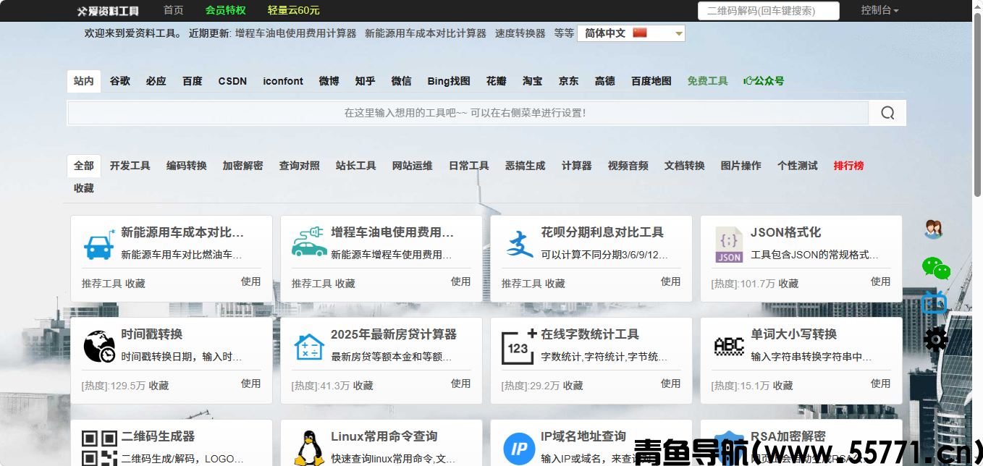Select the 高德 search tab
Viewport: 983px width, 466px height.
tap(604, 81)
